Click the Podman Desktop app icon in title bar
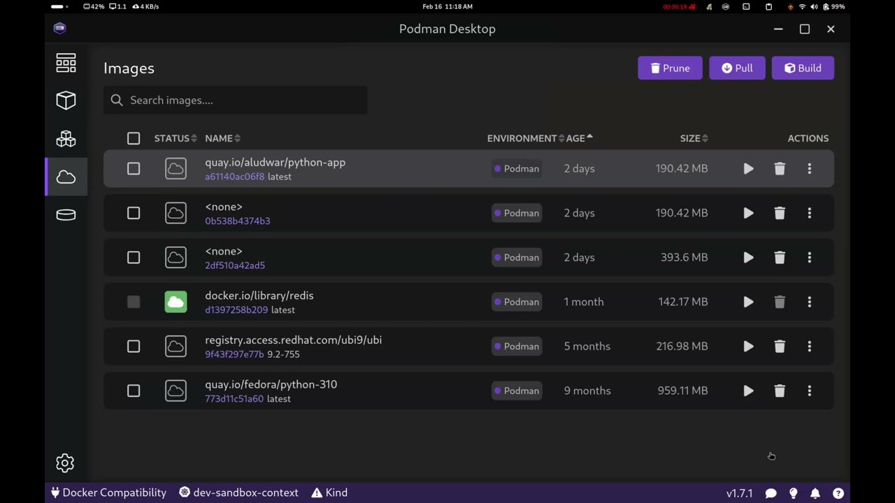Image resolution: width=895 pixels, height=503 pixels. [x=59, y=29]
